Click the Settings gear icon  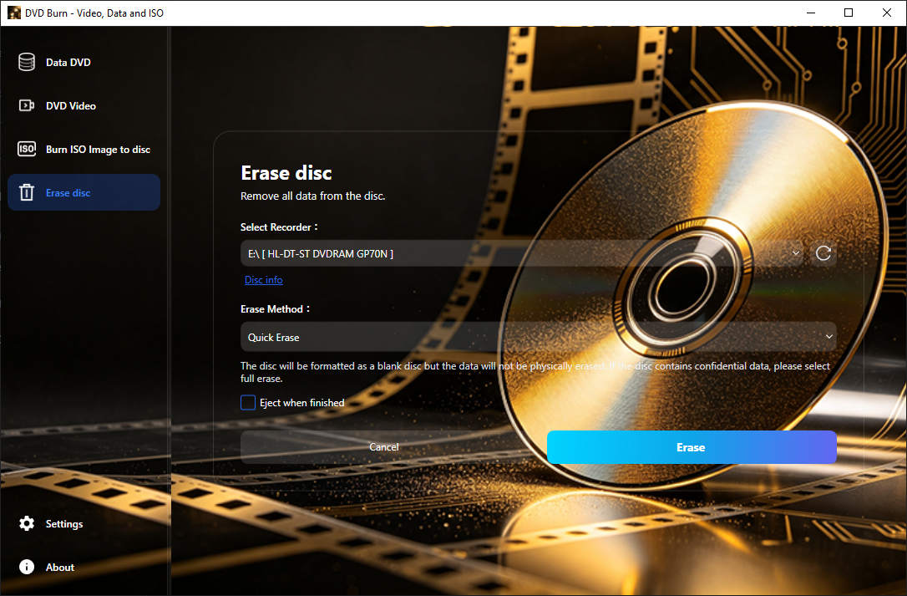(x=27, y=523)
